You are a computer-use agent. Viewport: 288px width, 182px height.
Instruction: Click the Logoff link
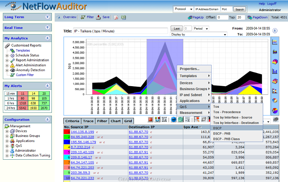(272, 4)
